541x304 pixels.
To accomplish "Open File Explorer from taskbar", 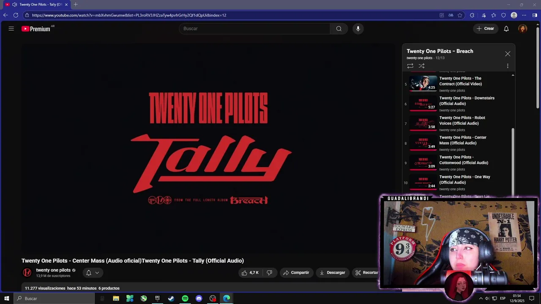I will pyautogui.click(x=116, y=299).
